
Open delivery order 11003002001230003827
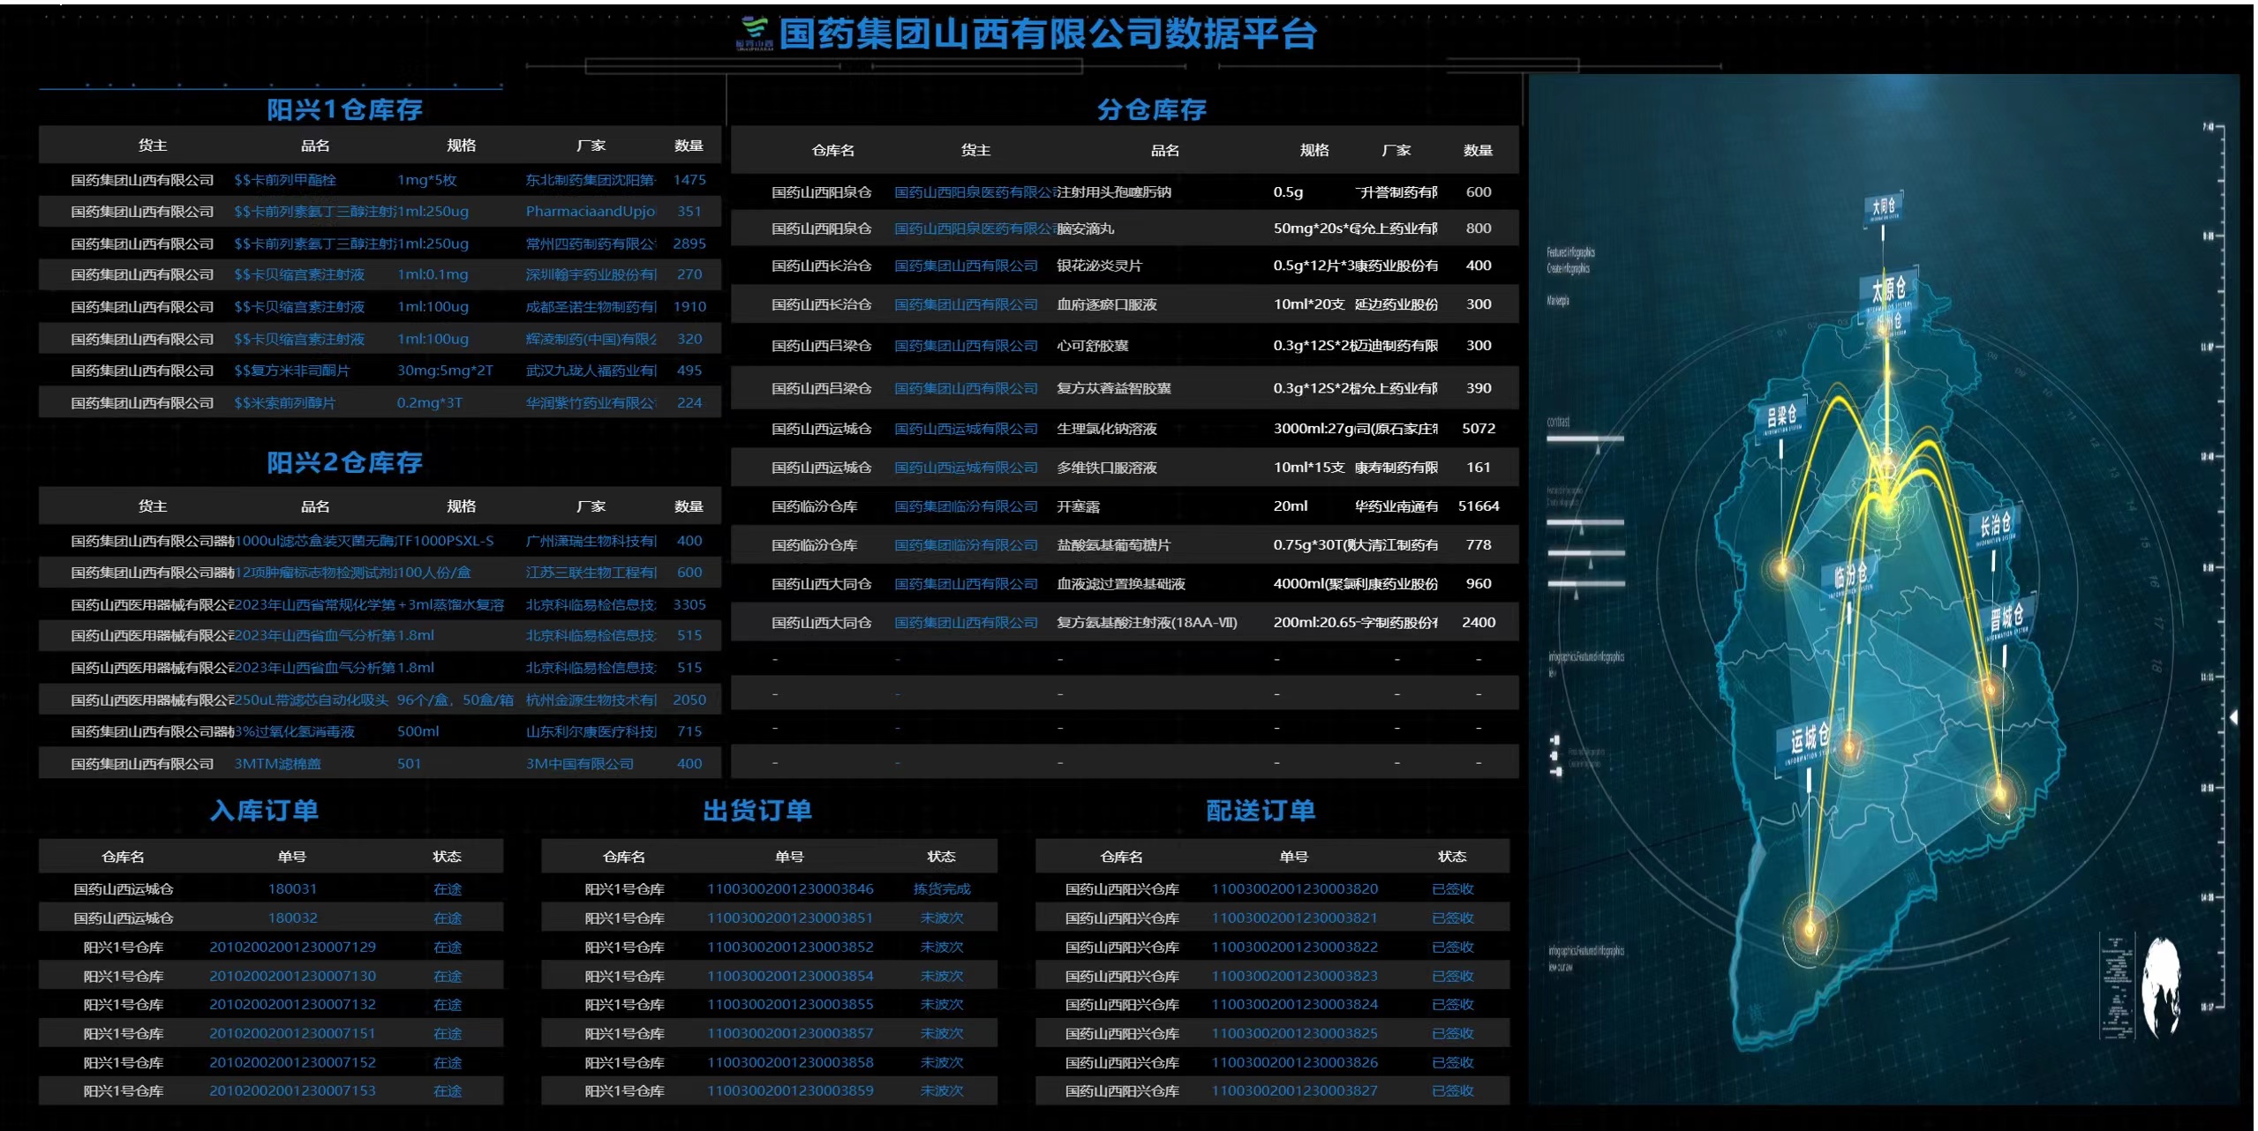click(x=1294, y=1091)
